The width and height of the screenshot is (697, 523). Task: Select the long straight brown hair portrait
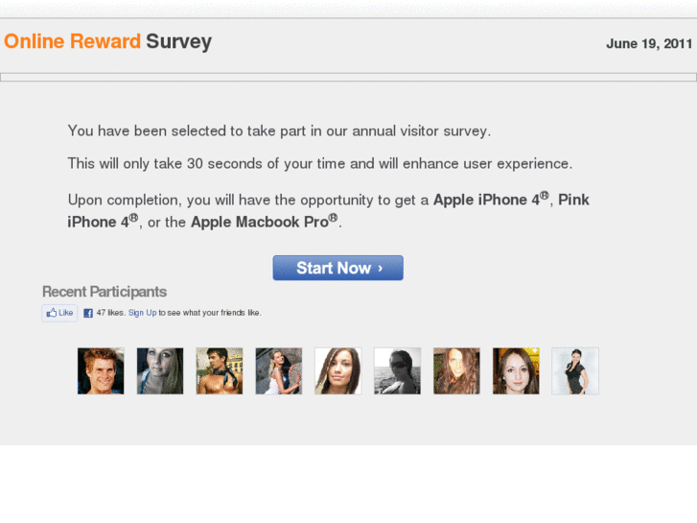[337, 370]
